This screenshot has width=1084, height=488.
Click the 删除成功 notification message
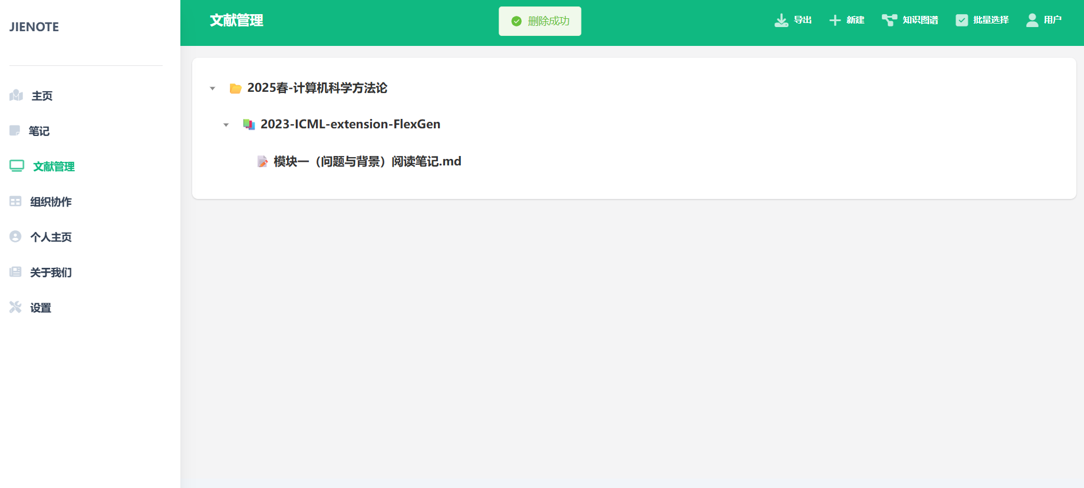click(x=540, y=21)
